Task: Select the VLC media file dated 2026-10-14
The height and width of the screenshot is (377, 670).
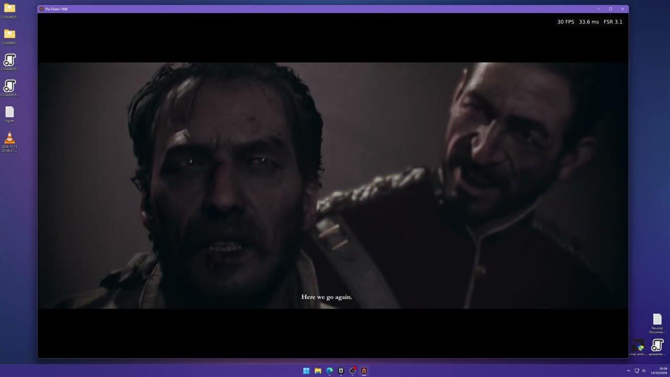Action: (x=9, y=142)
